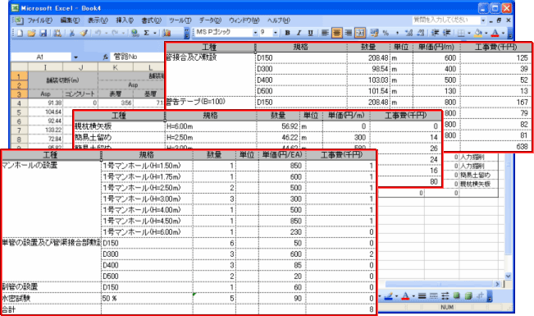Apply Percent Style formatting
The width and height of the screenshot is (534, 316).
[386, 33]
